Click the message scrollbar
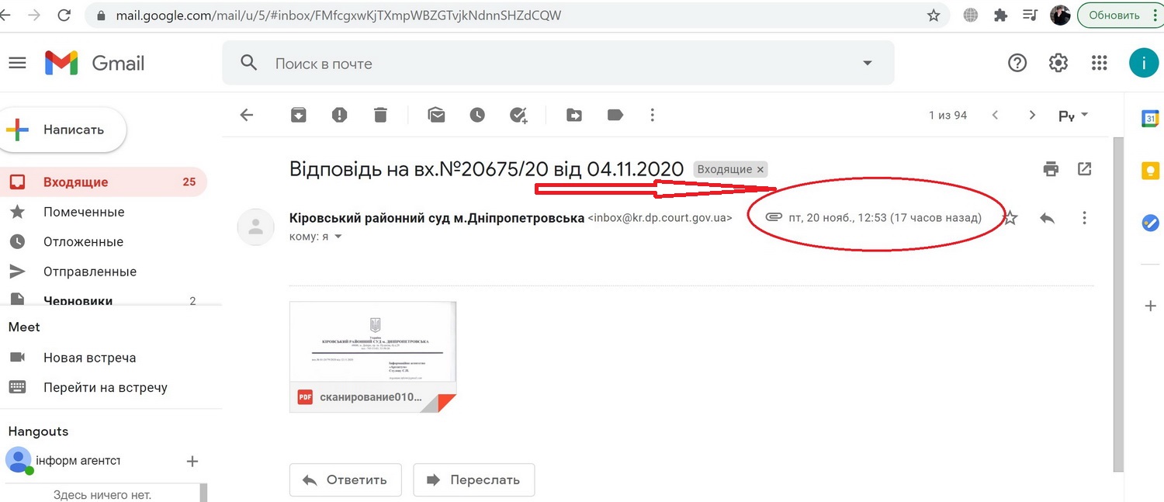Image resolution: width=1164 pixels, height=502 pixels. [x=1118, y=304]
